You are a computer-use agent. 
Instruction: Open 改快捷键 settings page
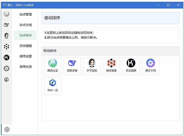(x=25, y=46)
